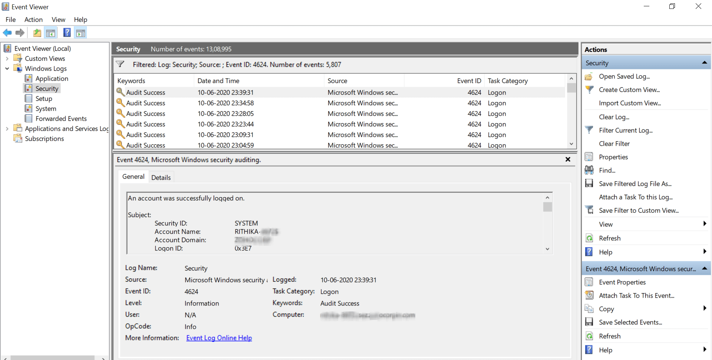The height and width of the screenshot is (360, 712).
Task: Sort by the Task Category column header
Action: point(525,81)
